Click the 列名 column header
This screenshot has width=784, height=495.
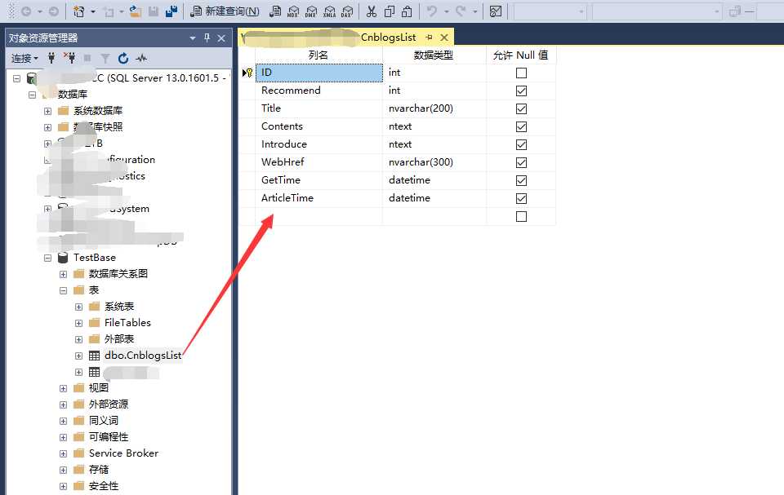tap(318, 55)
